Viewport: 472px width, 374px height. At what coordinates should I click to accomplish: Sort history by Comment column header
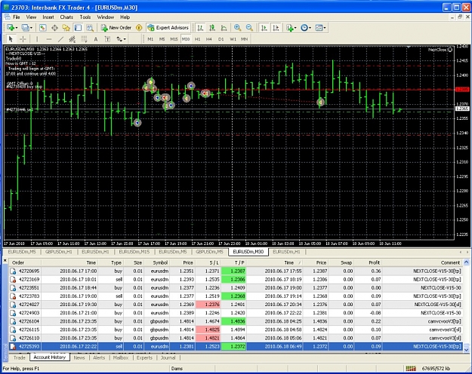423,262
